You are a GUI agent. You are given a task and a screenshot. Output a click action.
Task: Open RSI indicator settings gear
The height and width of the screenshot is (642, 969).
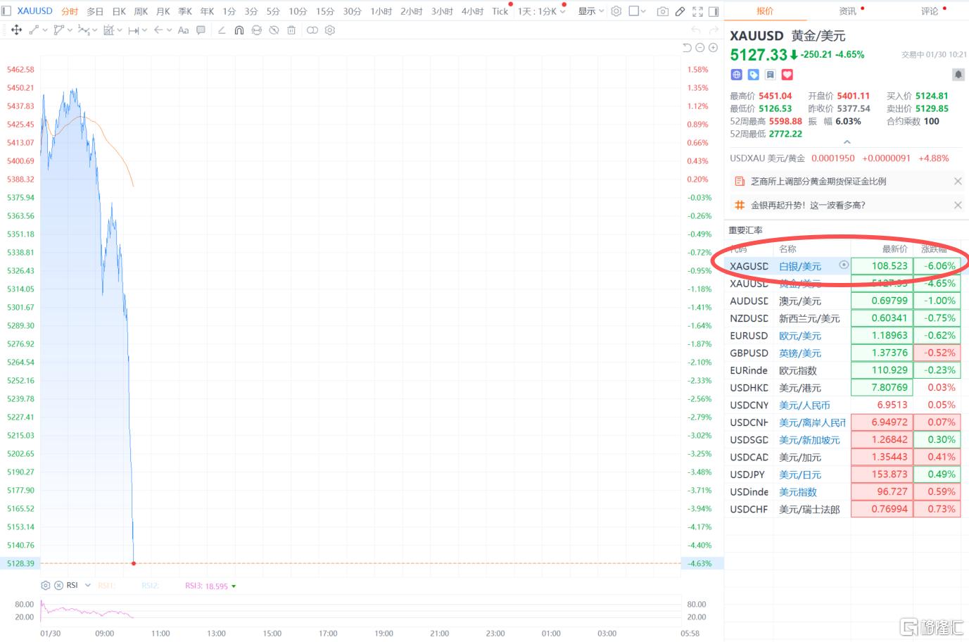(x=46, y=586)
